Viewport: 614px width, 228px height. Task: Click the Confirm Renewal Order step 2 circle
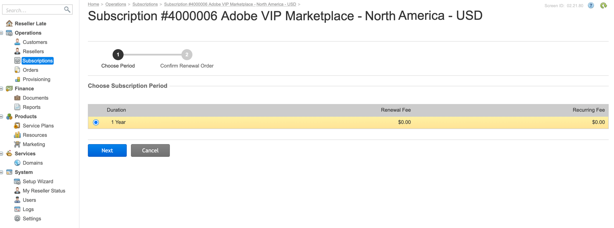pyautogui.click(x=187, y=55)
